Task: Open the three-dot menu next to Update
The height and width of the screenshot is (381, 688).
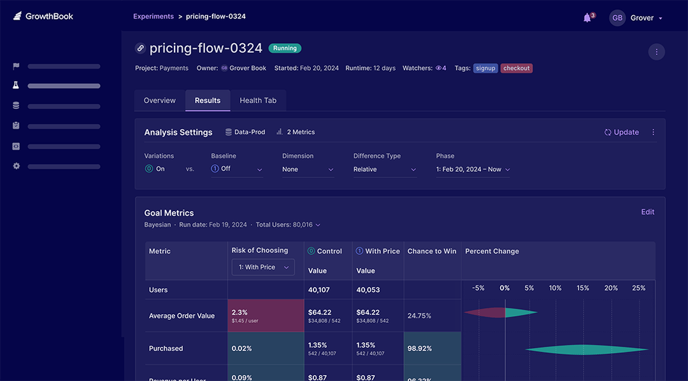Action: coord(653,132)
